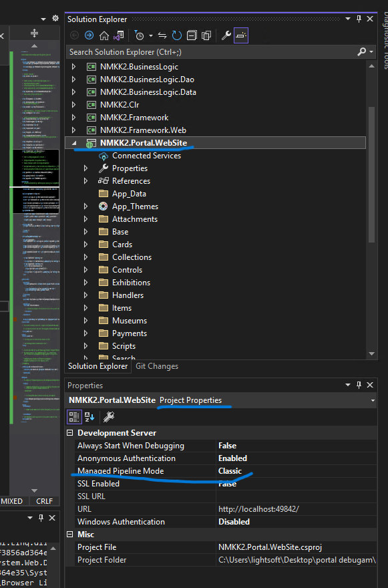Click the Scripts folder icon
388x588 pixels.
click(103, 345)
